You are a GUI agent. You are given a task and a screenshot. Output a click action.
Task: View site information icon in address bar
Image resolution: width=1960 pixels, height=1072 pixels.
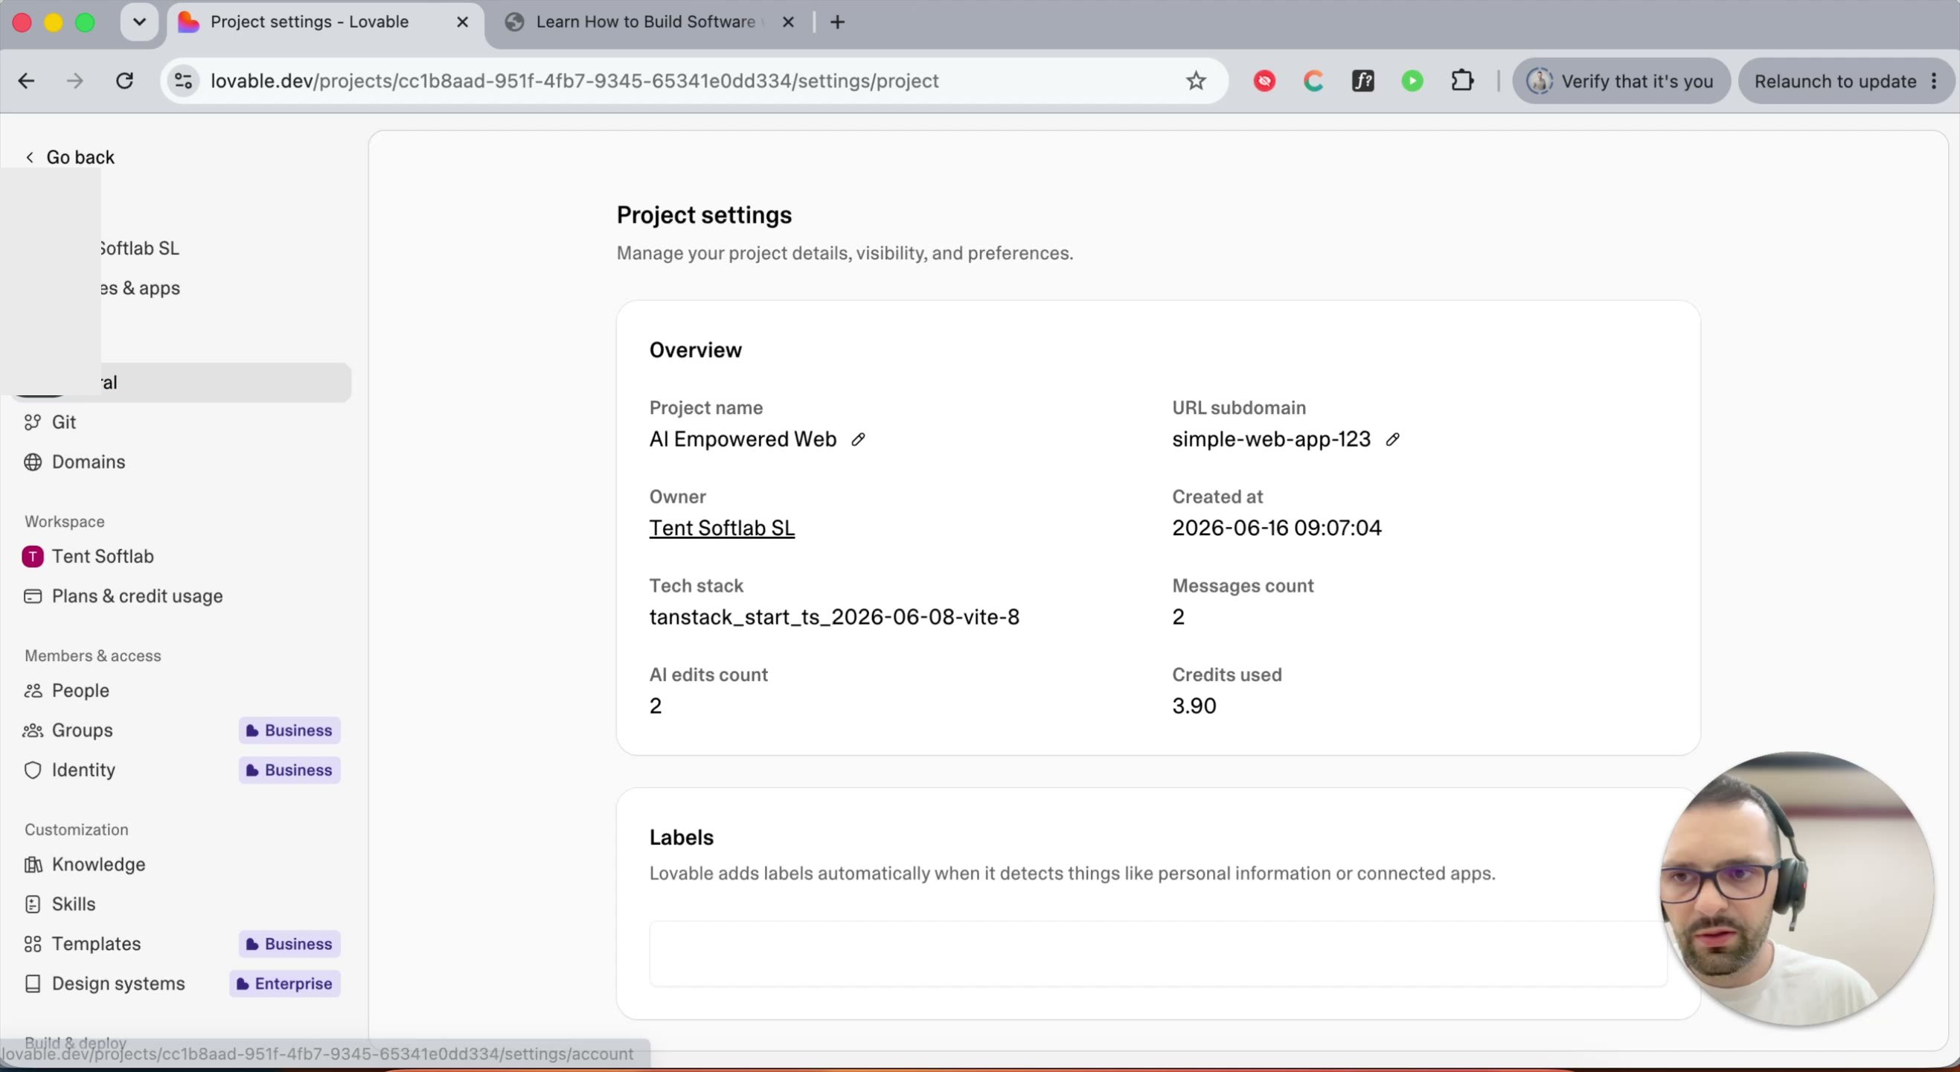[183, 80]
